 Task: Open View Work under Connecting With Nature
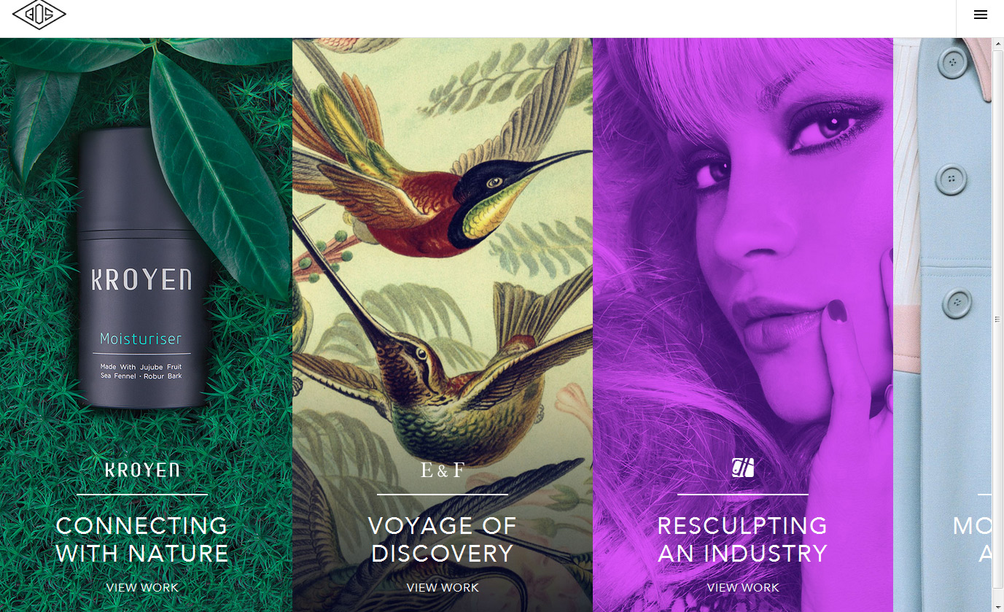142,587
